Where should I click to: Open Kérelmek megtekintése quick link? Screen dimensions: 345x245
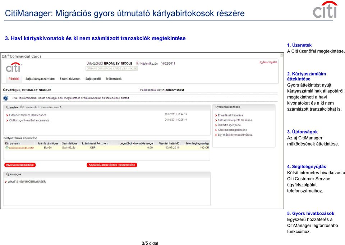232,130
